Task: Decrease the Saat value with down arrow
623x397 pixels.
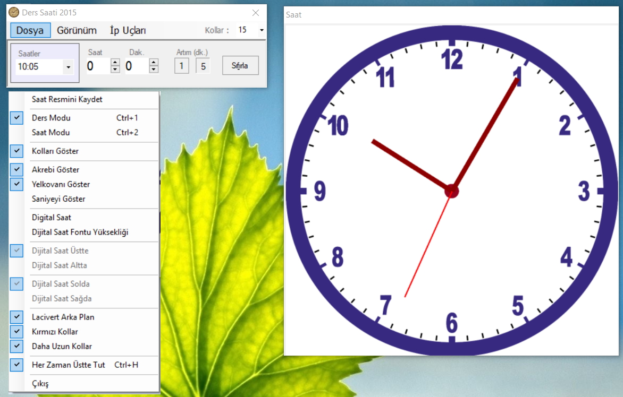Action: 115,70
